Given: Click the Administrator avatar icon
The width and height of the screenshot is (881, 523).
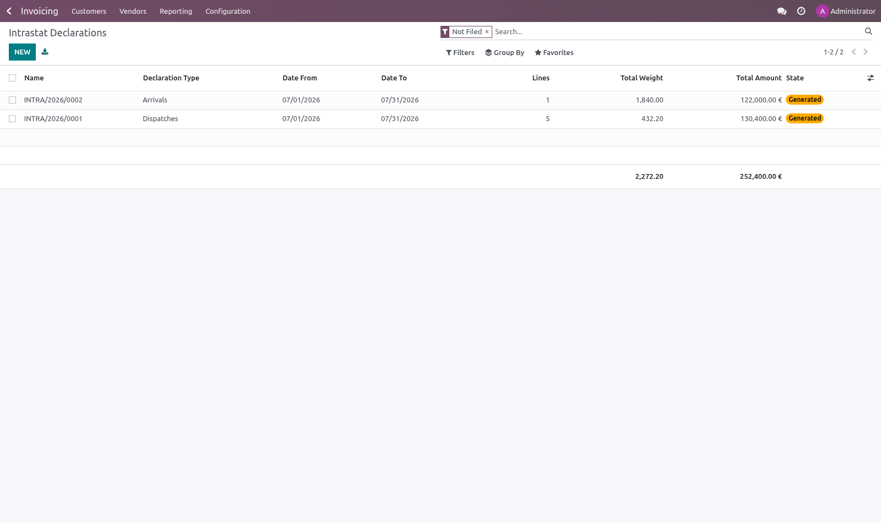Looking at the screenshot, I should [822, 11].
